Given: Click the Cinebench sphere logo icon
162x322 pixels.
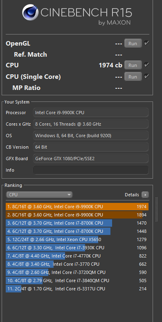Looking at the screenshot, I should pyautogui.click(x=30, y=12).
